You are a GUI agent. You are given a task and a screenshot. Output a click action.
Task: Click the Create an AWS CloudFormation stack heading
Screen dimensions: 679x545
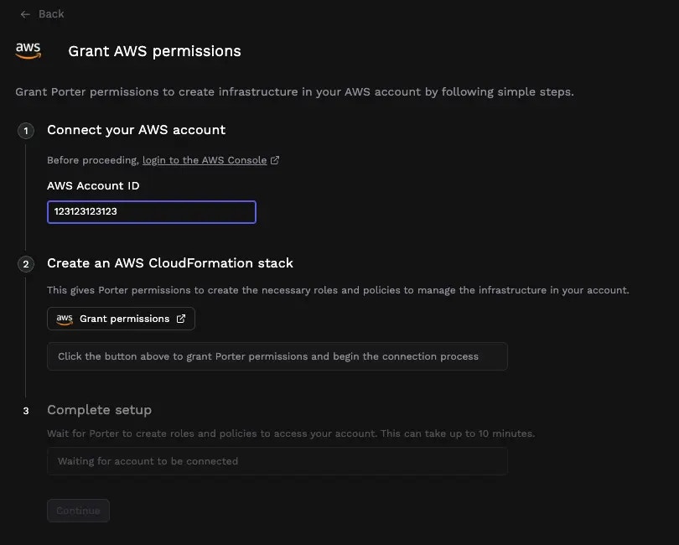(170, 262)
